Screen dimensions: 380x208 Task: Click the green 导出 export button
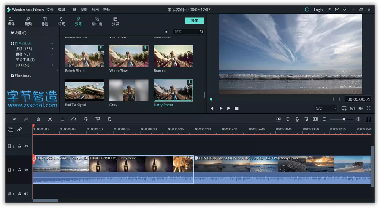click(195, 21)
